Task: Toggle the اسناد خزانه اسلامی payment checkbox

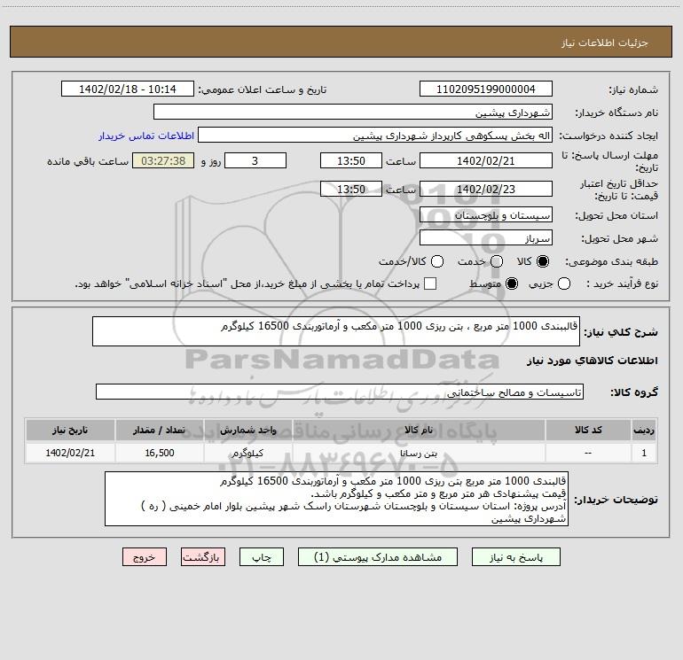Action: click(x=430, y=283)
